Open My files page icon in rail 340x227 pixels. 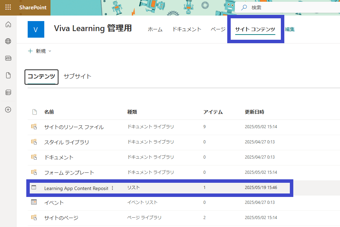click(8, 75)
